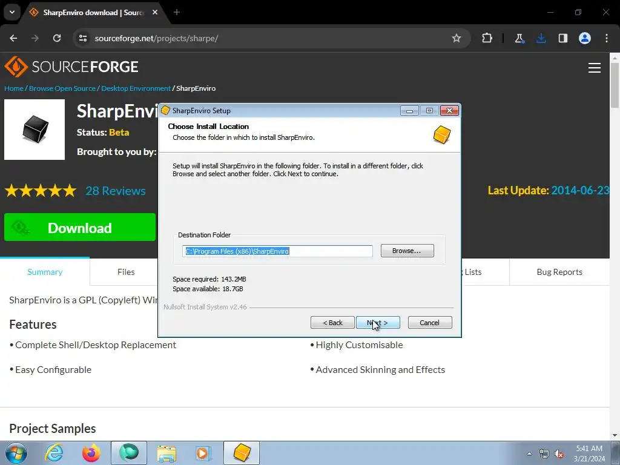Go back with the browser back arrow

pyautogui.click(x=13, y=38)
